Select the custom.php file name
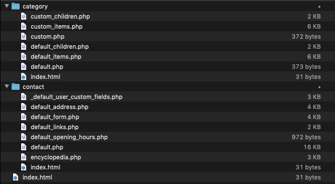Screen dimensions: 335x184 [x=47, y=37]
